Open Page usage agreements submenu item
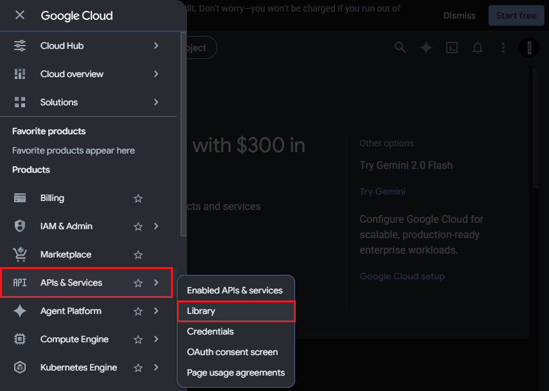Screen dimensions: 549x391 pos(236,373)
